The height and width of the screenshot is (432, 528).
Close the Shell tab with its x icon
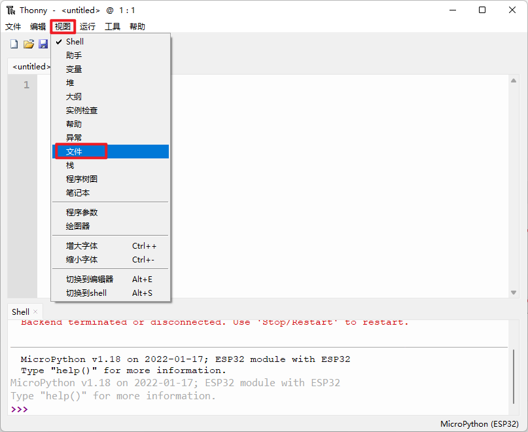tap(35, 312)
